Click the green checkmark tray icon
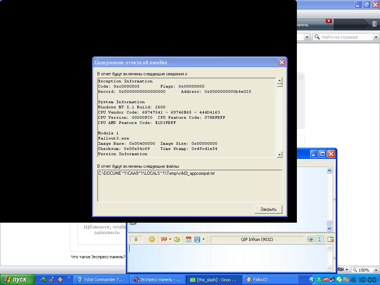380x285 pixels. click(339, 280)
